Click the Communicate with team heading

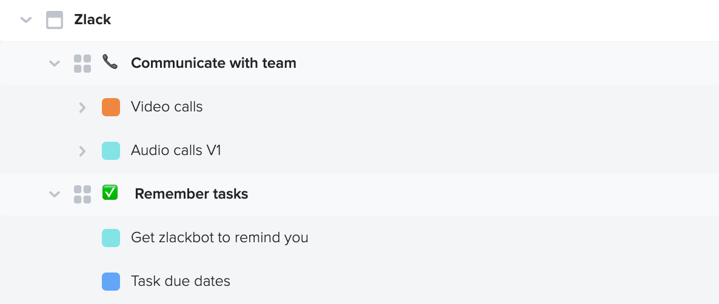point(213,63)
